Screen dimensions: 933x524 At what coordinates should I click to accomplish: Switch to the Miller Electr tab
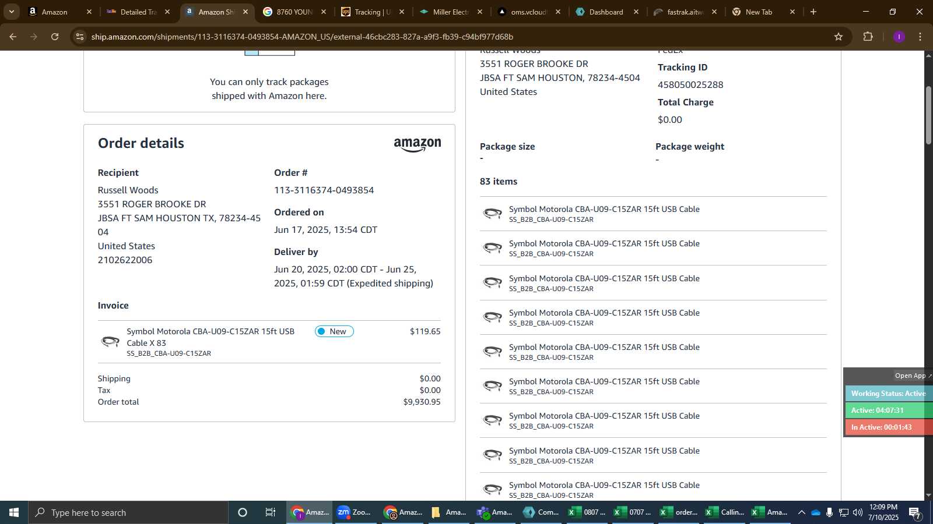tap(451, 12)
